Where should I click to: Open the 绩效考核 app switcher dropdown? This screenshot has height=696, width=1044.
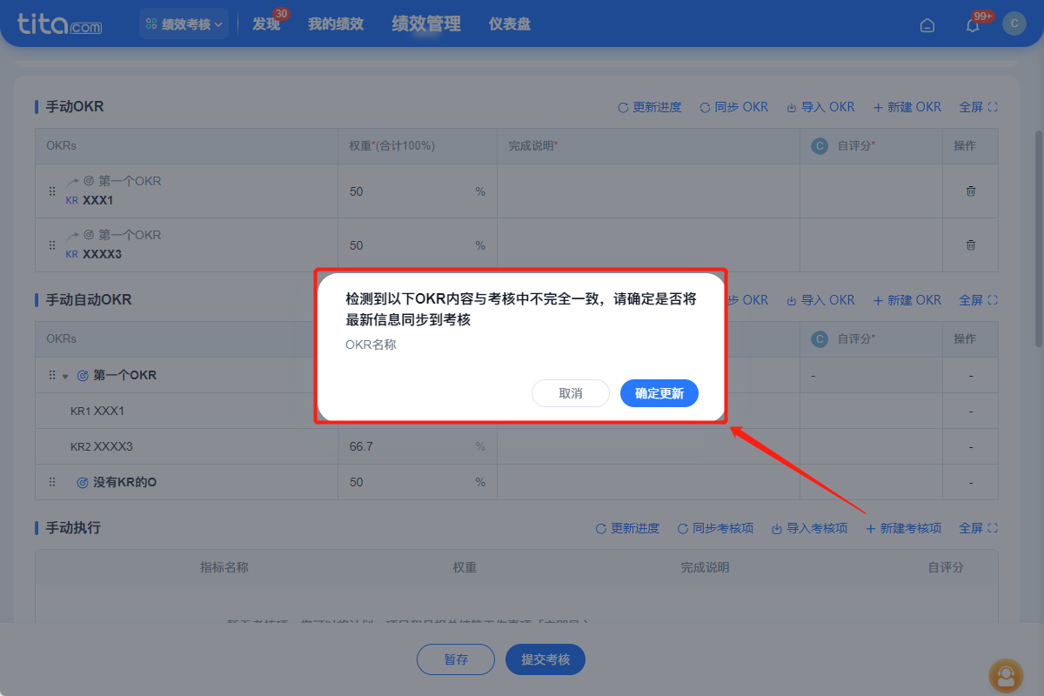coord(183,23)
